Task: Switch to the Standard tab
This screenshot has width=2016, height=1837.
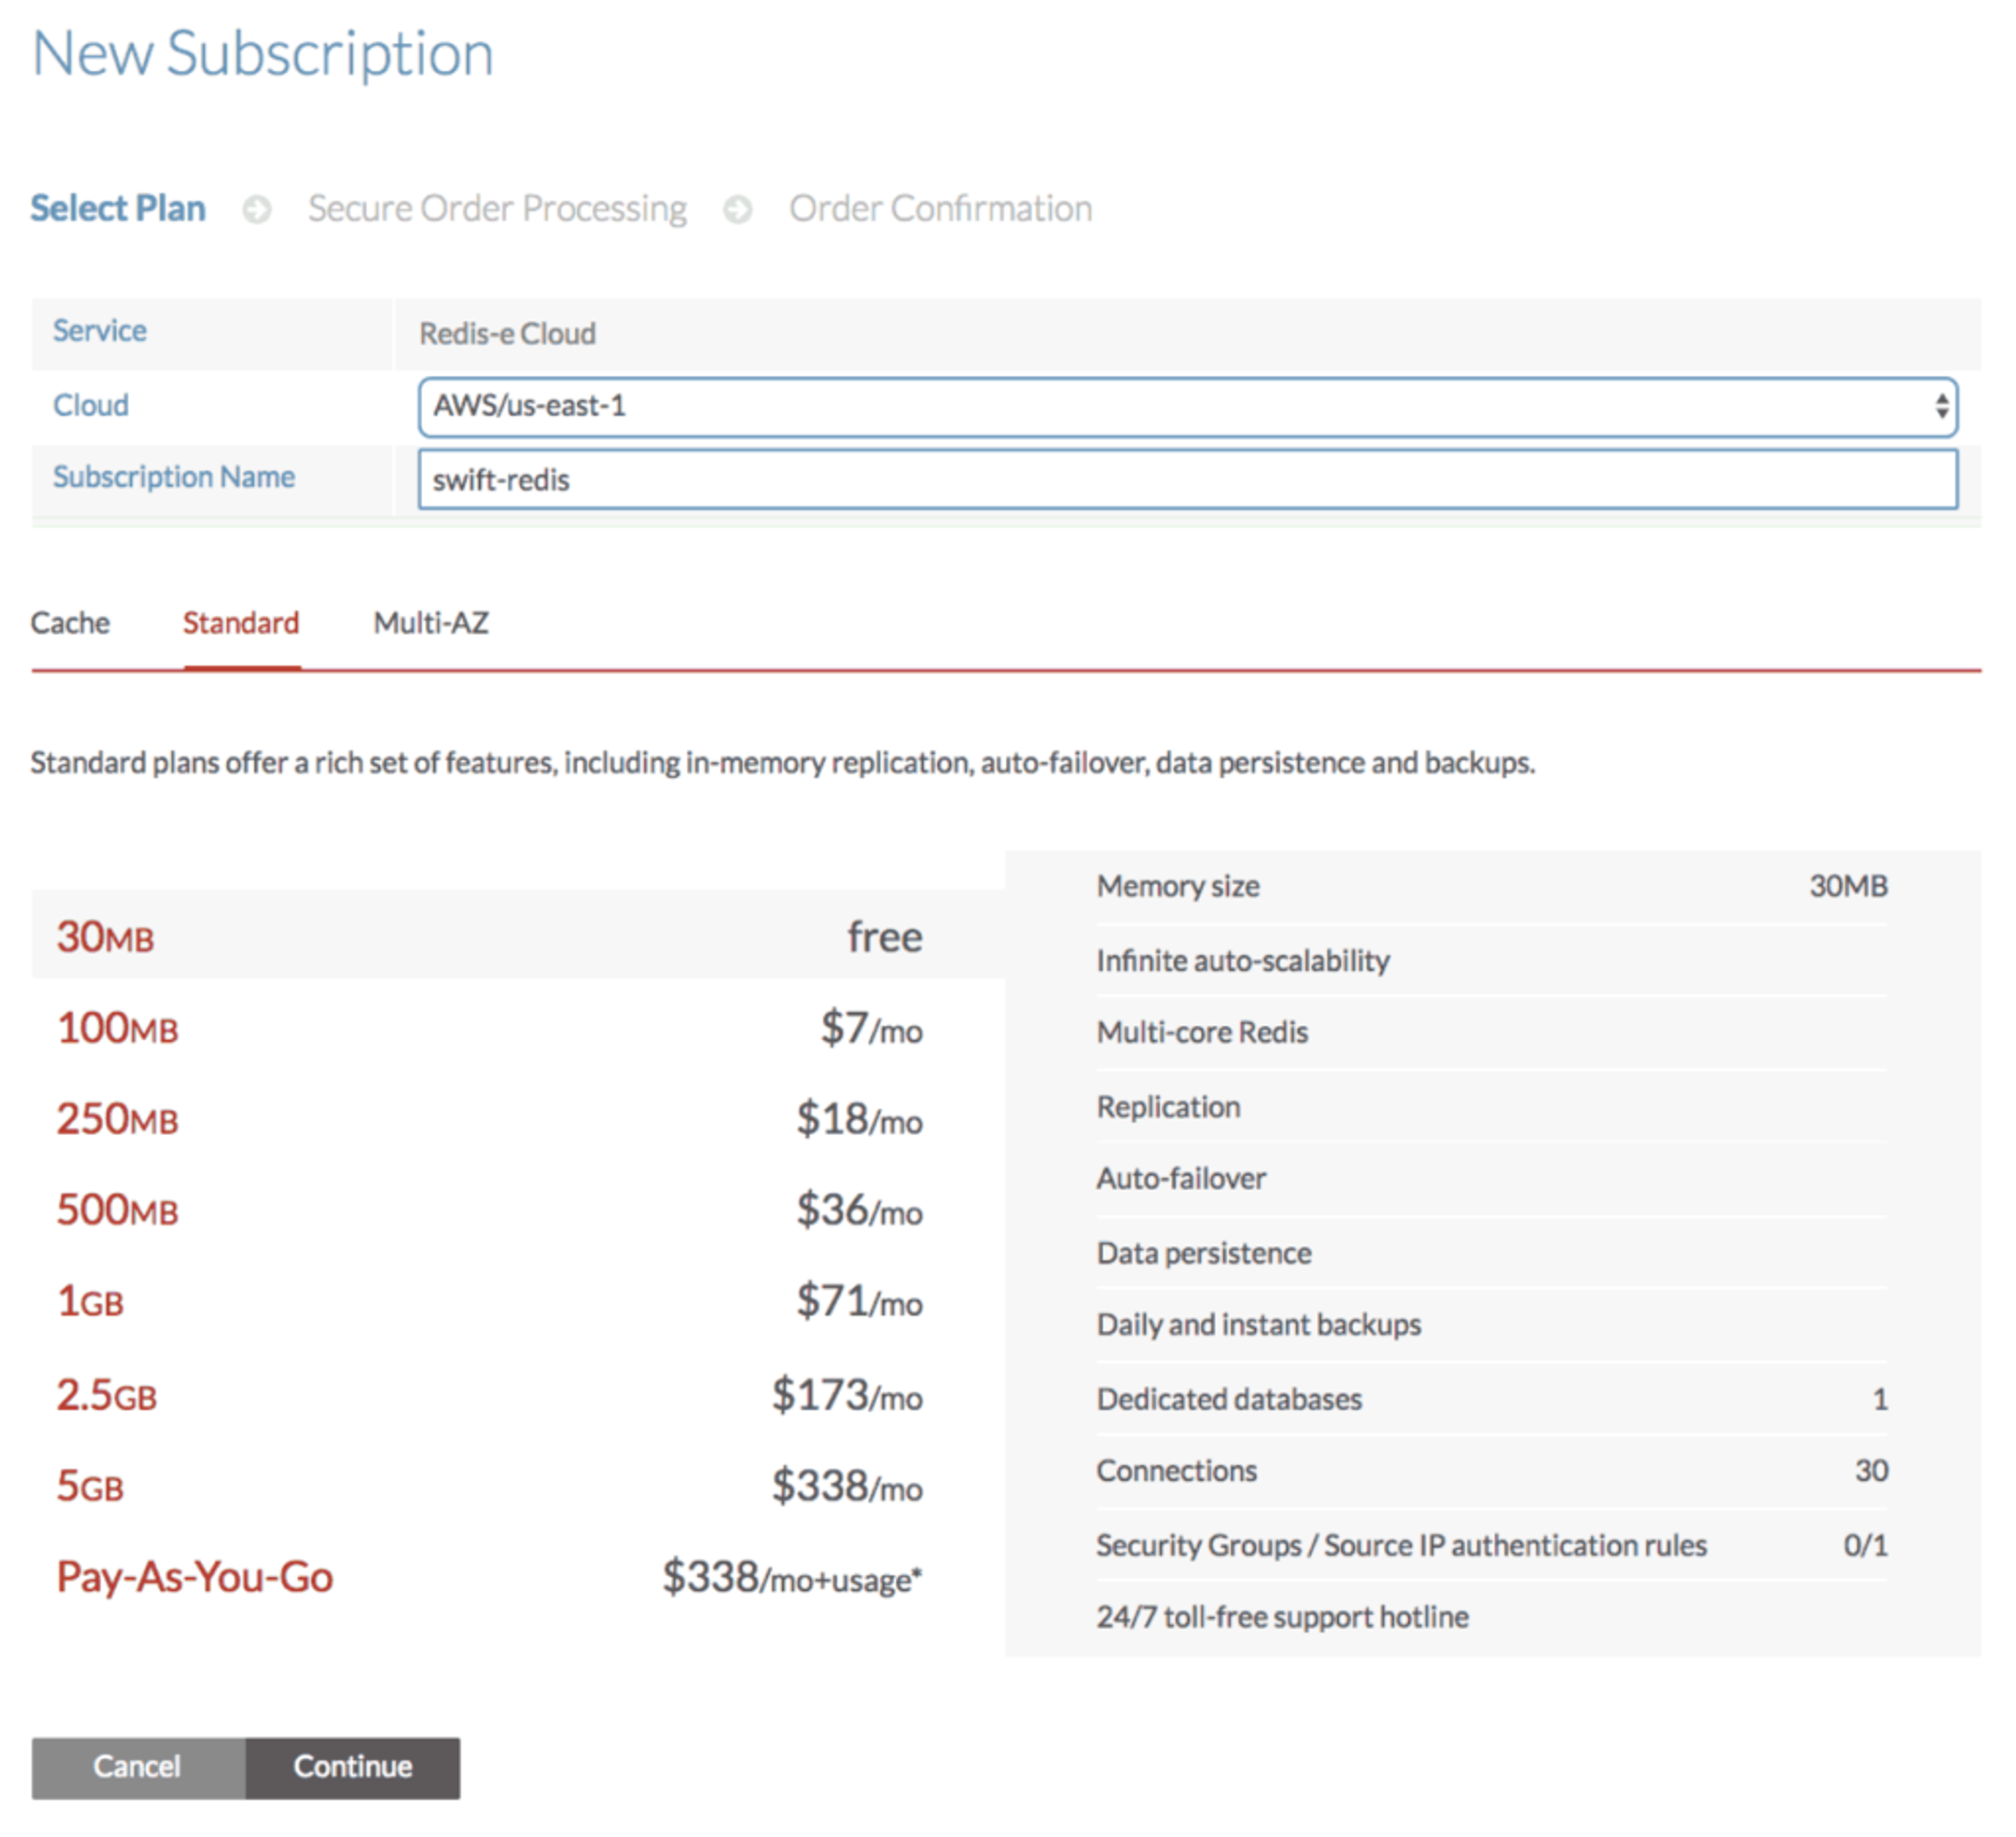Action: coord(241,623)
